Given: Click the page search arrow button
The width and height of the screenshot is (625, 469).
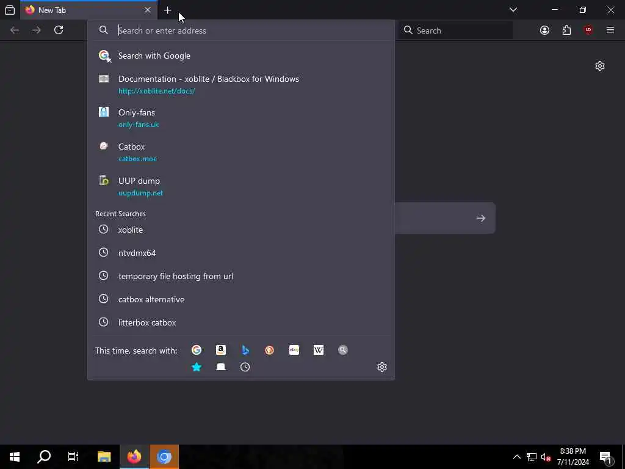Looking at the screenshot, I should point(481,218).
